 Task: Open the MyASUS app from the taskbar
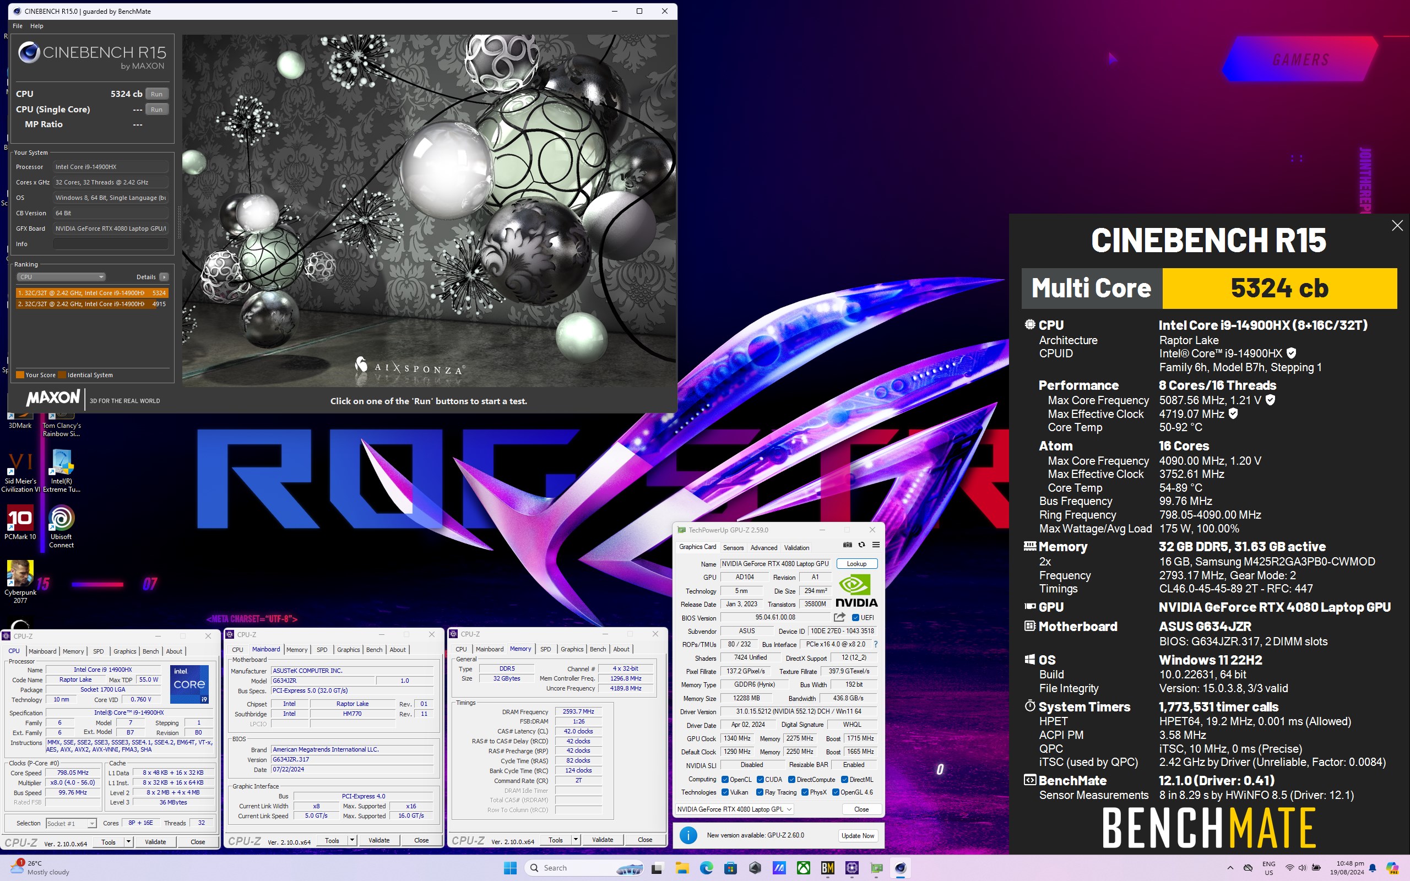click(x=779, y=868)
